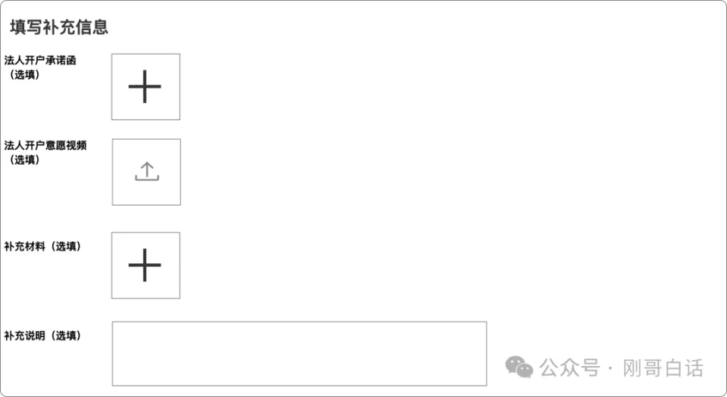The width and height of the screenshot is (727, 397).
Task: Add file via 补充材料 upload box
Action: (145, 265)
